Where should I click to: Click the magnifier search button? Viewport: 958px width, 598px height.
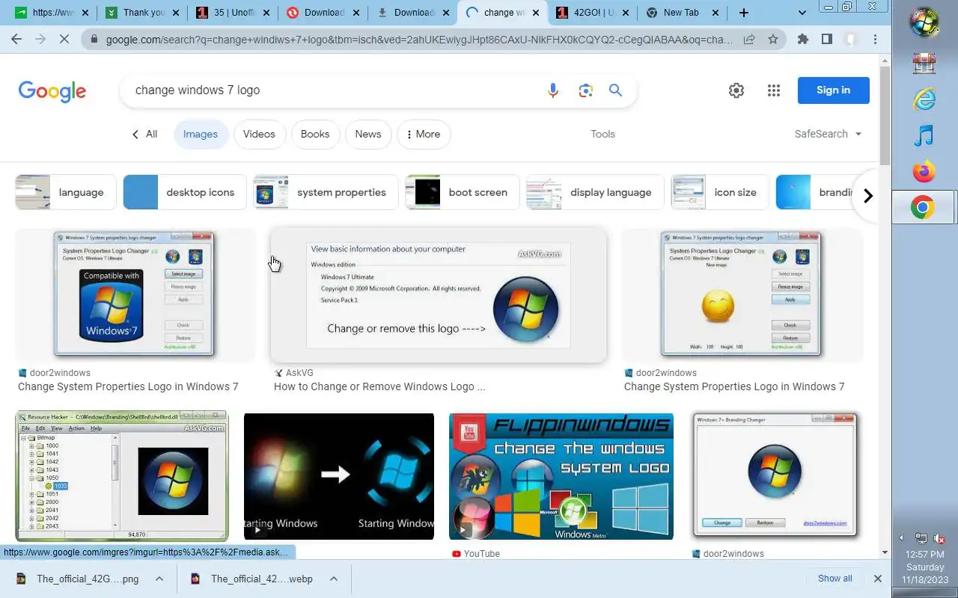pos(616,90)
